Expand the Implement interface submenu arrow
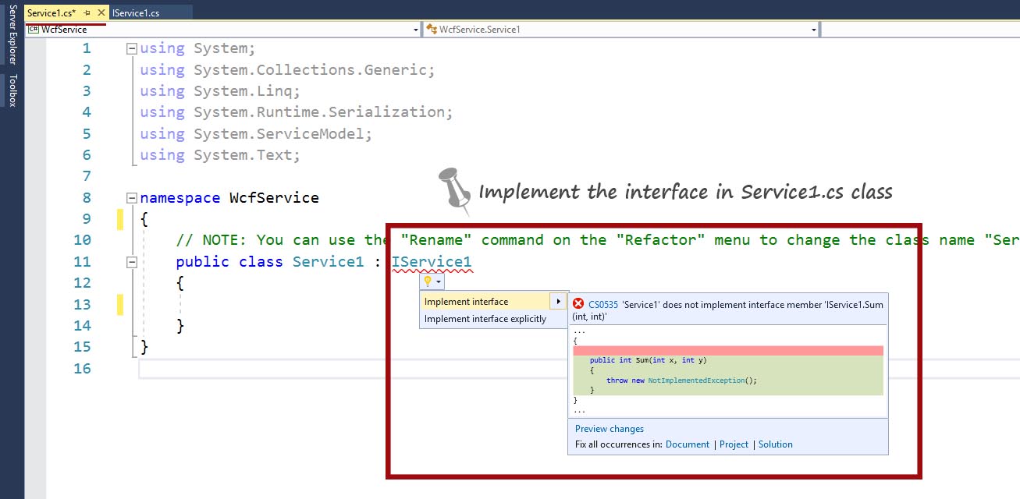Screen dimensions: 1020x499 tap(558, 302)
